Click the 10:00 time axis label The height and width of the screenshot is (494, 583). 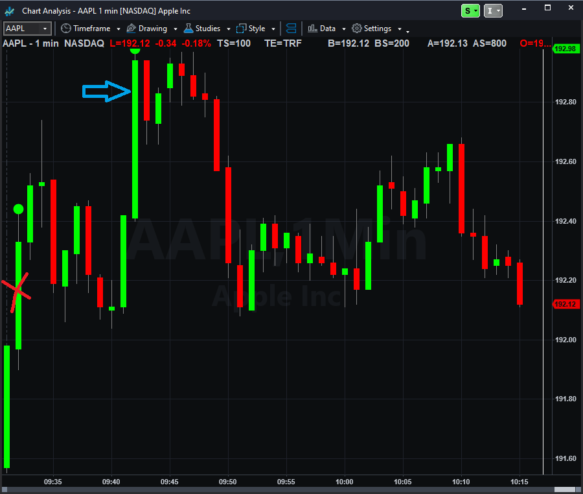click(345, 482)
